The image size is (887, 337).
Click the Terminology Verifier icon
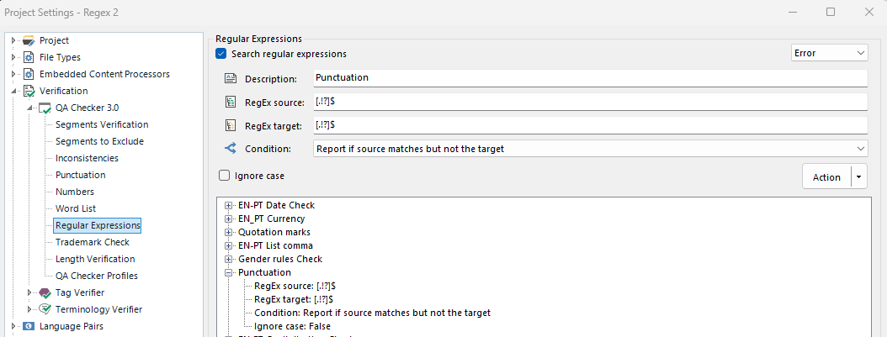pos(45,309)
